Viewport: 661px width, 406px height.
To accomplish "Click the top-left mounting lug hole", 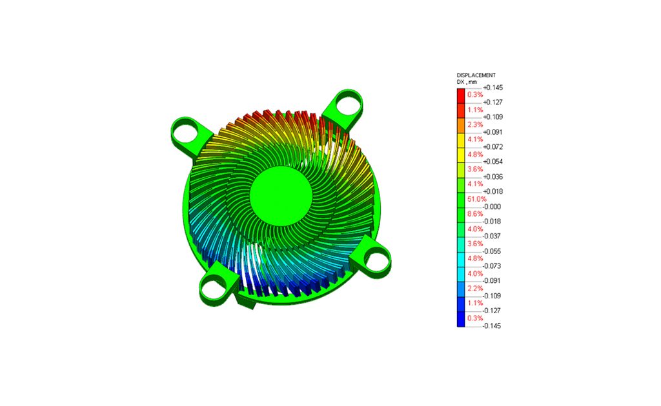I will (x=188, y=130).
